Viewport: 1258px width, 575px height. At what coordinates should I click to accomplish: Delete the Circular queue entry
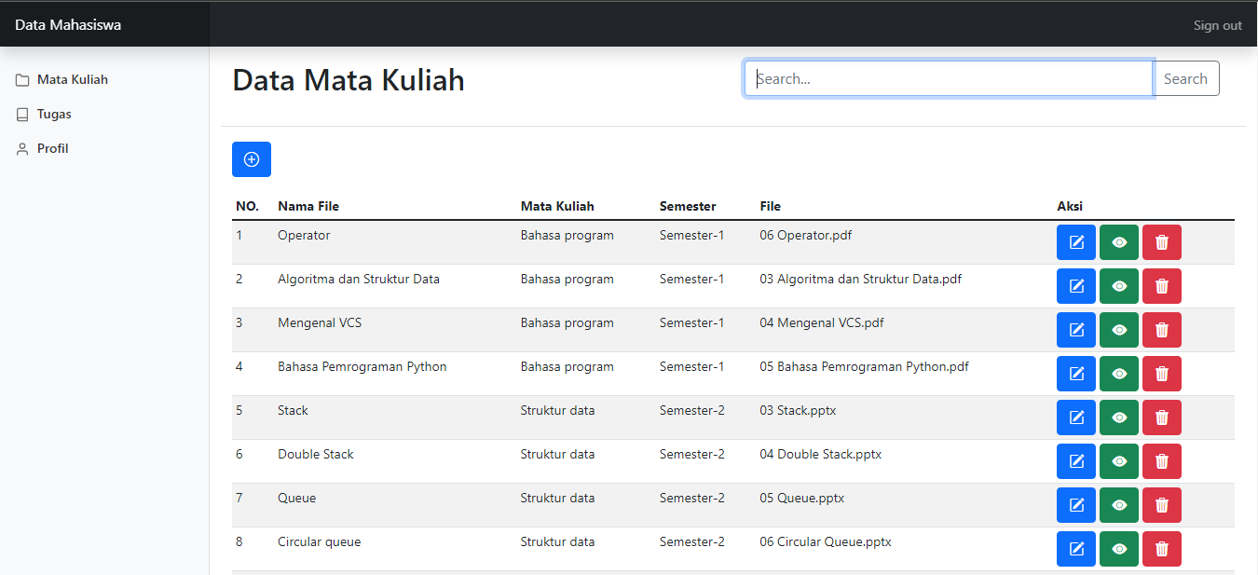coord(1161,549)
